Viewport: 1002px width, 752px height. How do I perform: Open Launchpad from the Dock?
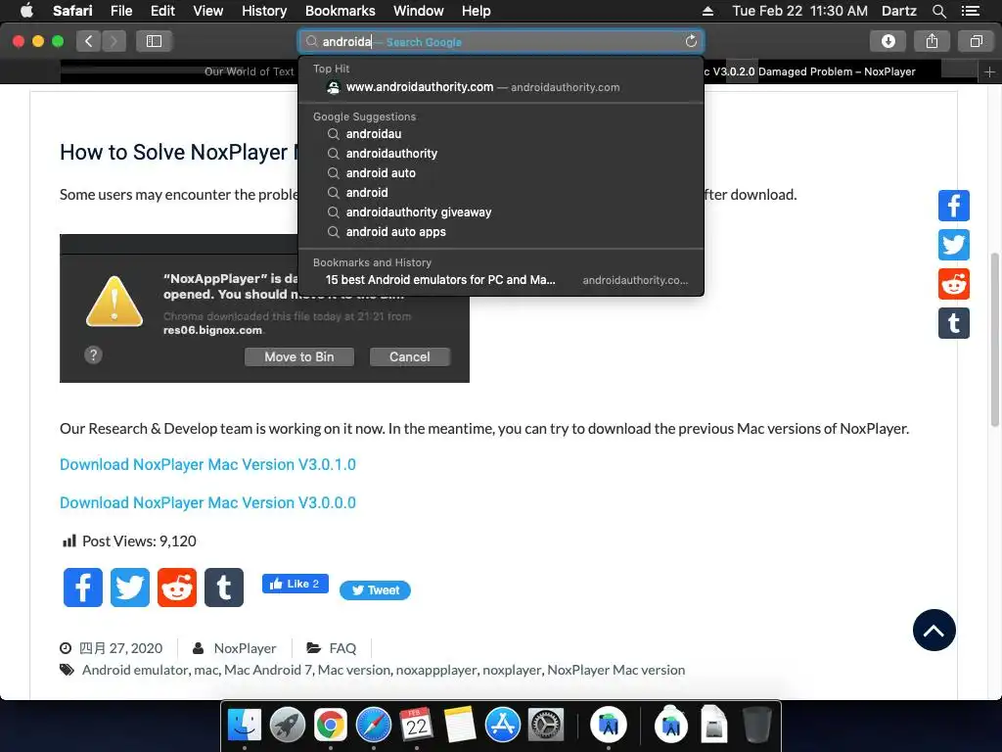tap(288, 726)
